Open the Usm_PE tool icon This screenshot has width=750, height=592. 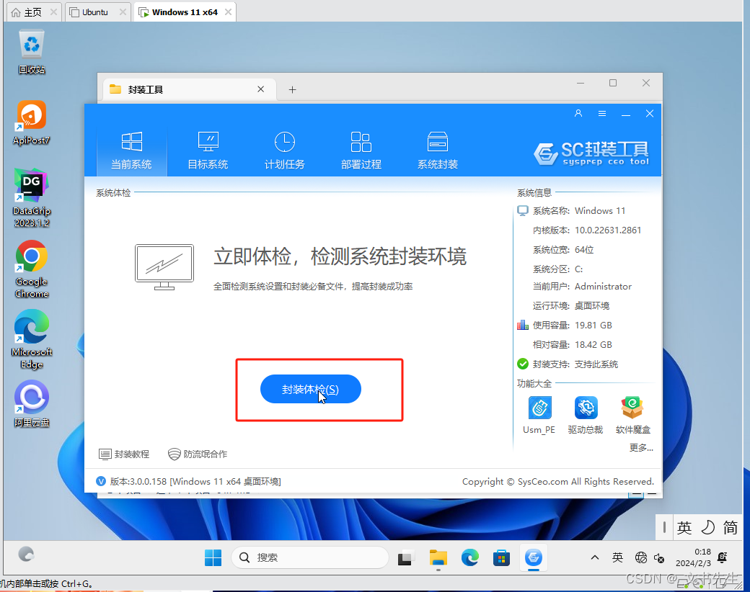pos(539,415)
